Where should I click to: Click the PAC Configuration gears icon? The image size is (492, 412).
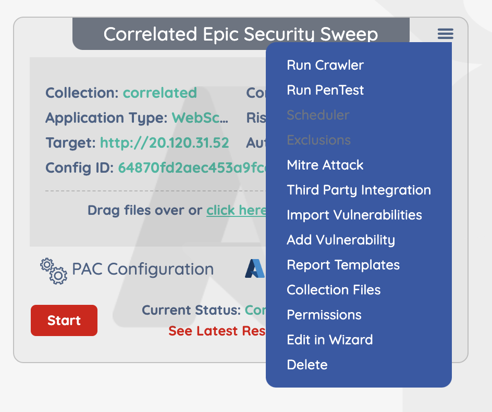click(54, 271)
